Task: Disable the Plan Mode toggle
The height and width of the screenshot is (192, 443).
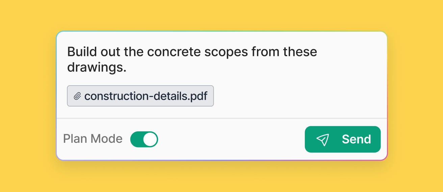Action: point(144,139)
